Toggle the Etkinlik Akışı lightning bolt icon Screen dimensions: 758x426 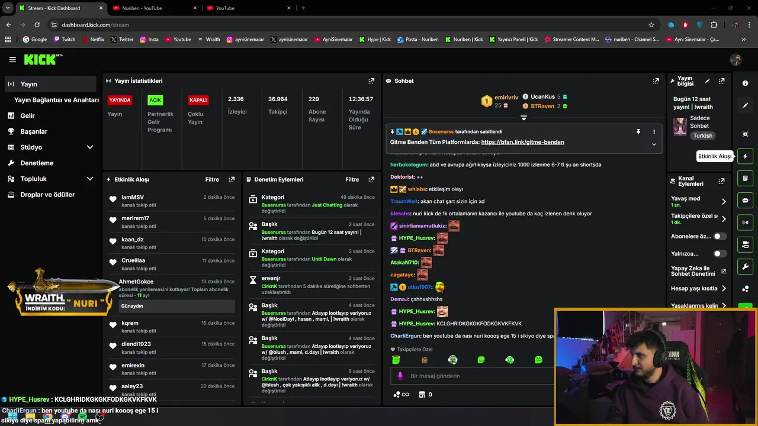coord(745,156)
